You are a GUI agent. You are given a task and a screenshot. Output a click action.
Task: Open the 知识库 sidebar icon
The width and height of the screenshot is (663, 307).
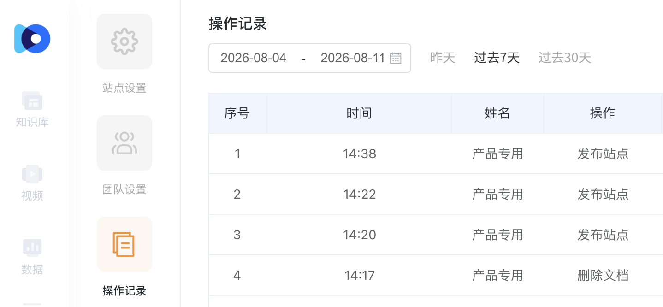[x=32, y=100]
